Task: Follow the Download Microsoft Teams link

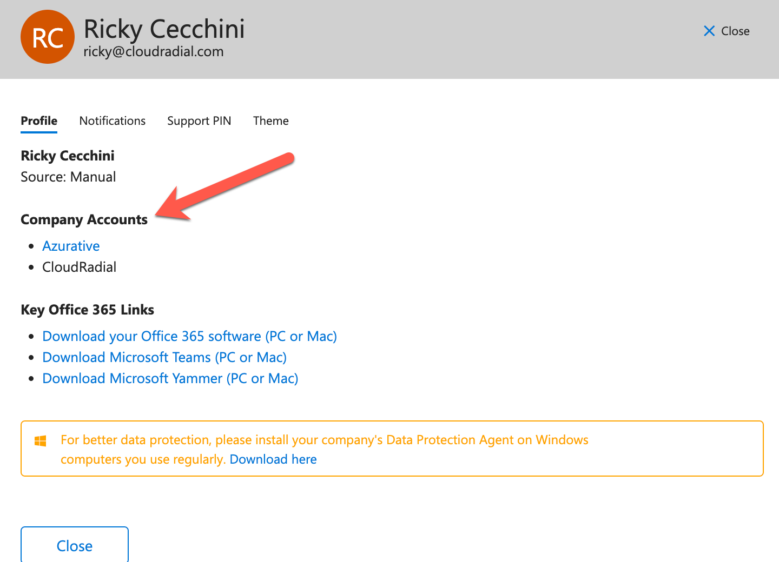Action: [x=164, y=357]
